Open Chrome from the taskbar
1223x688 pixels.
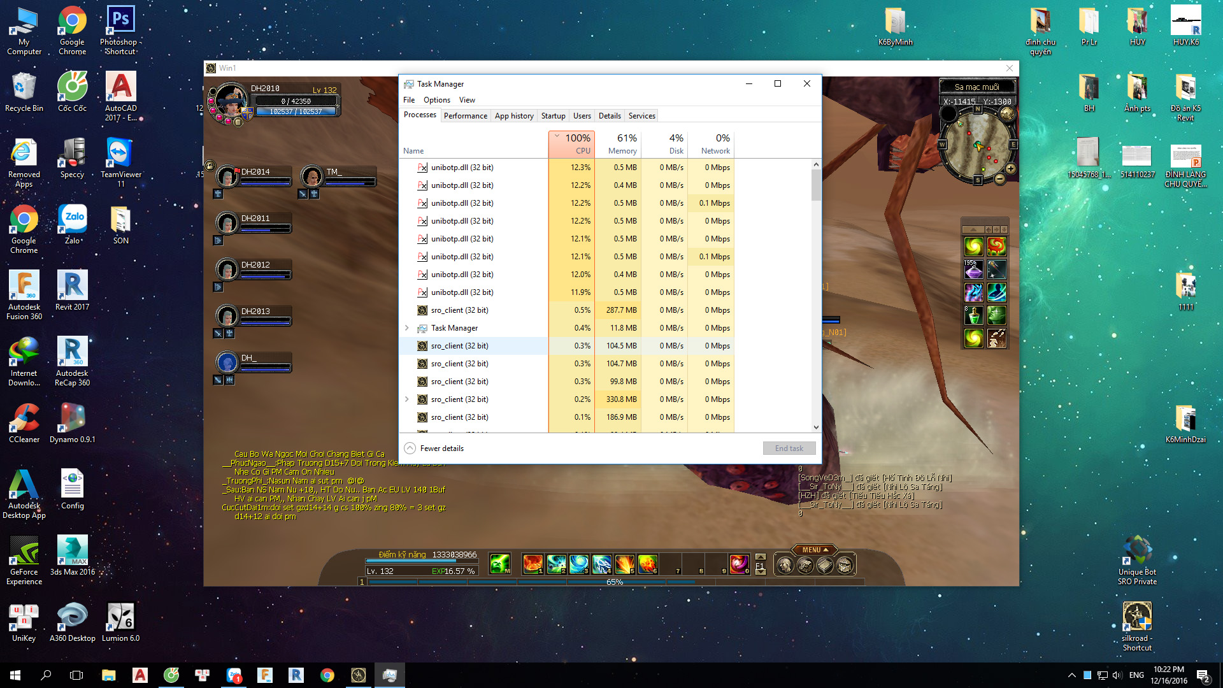pos(327,675)
